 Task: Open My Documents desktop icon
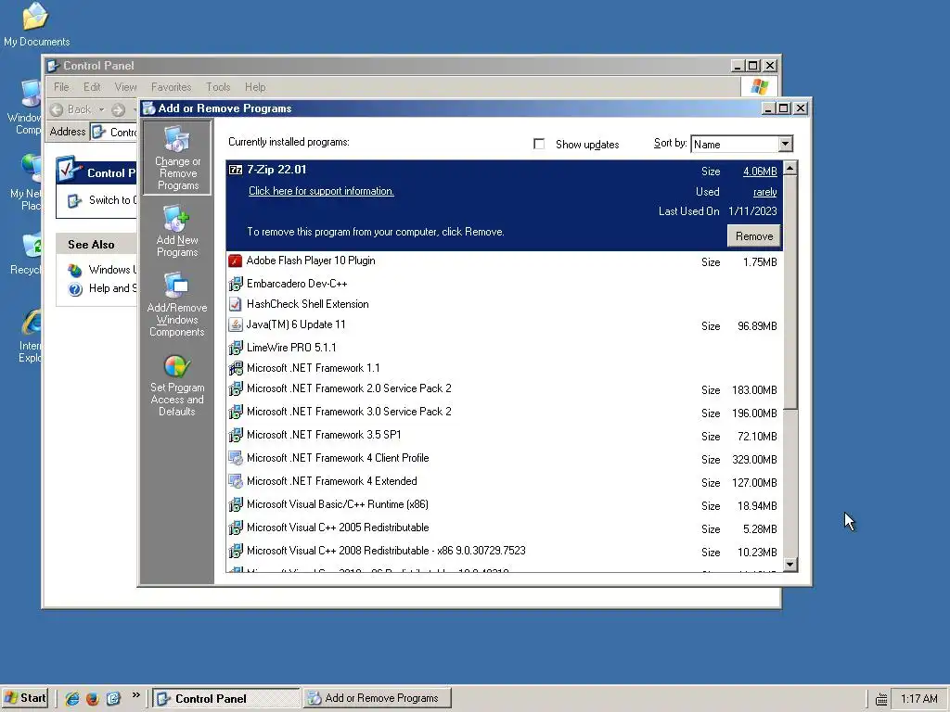click(35, 24)
